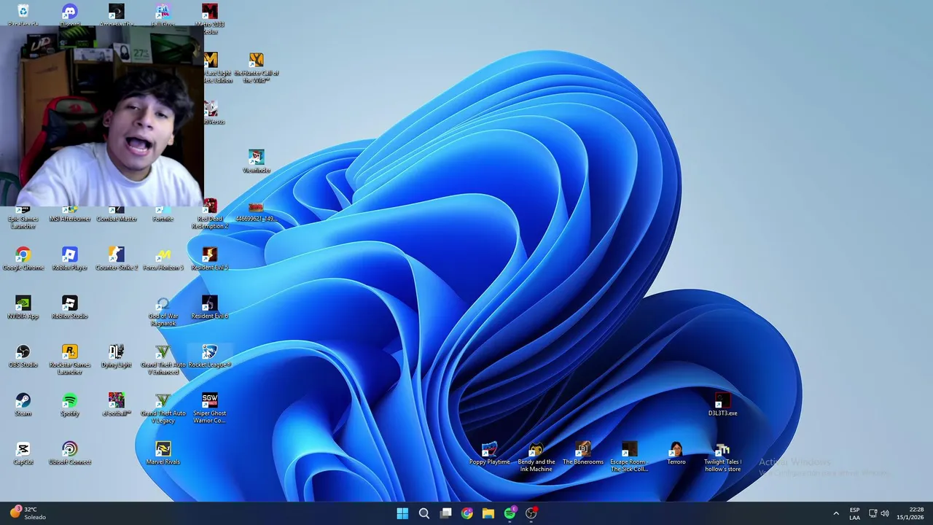The image size is (933, 525).
Task: Select the Spotify desktop shortcut
Action: tap(69, 405)
